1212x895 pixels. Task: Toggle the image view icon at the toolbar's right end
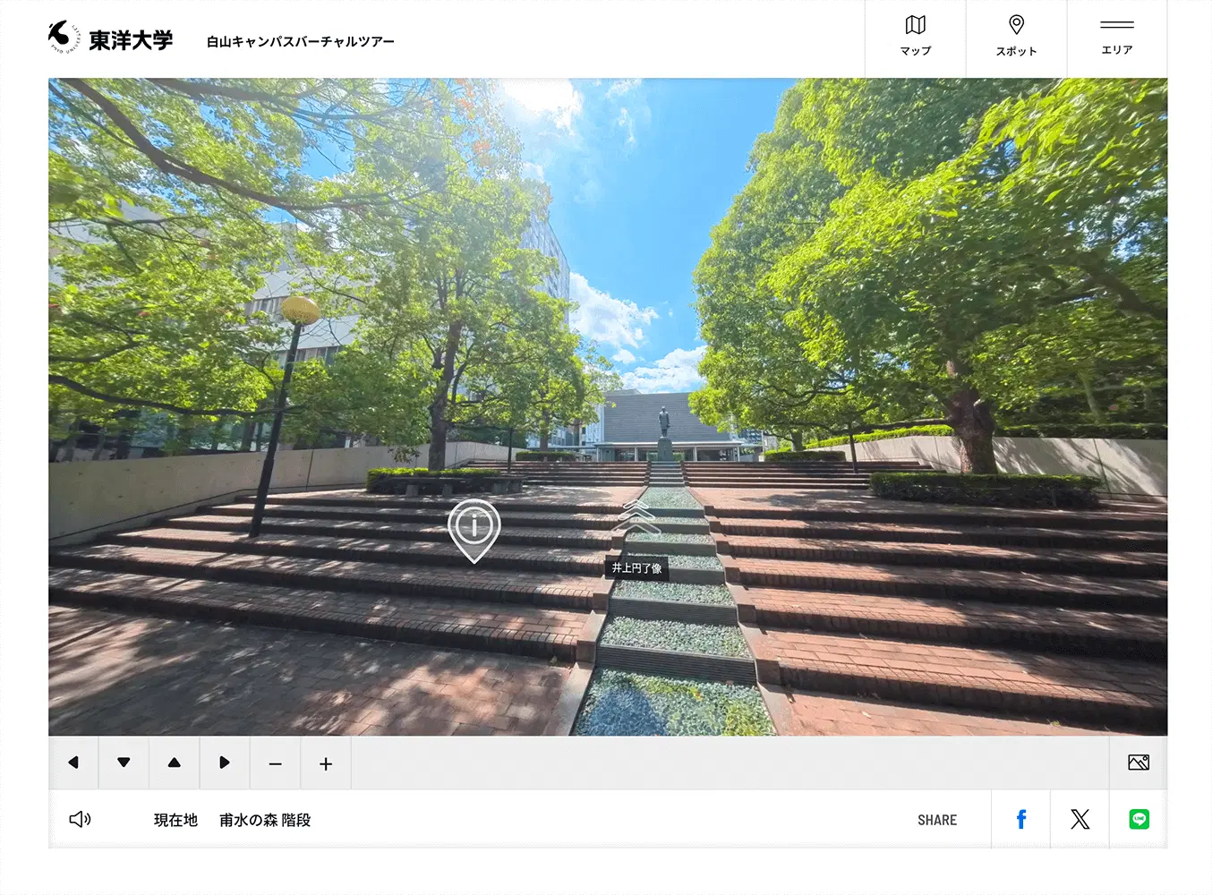(1139, 763)
